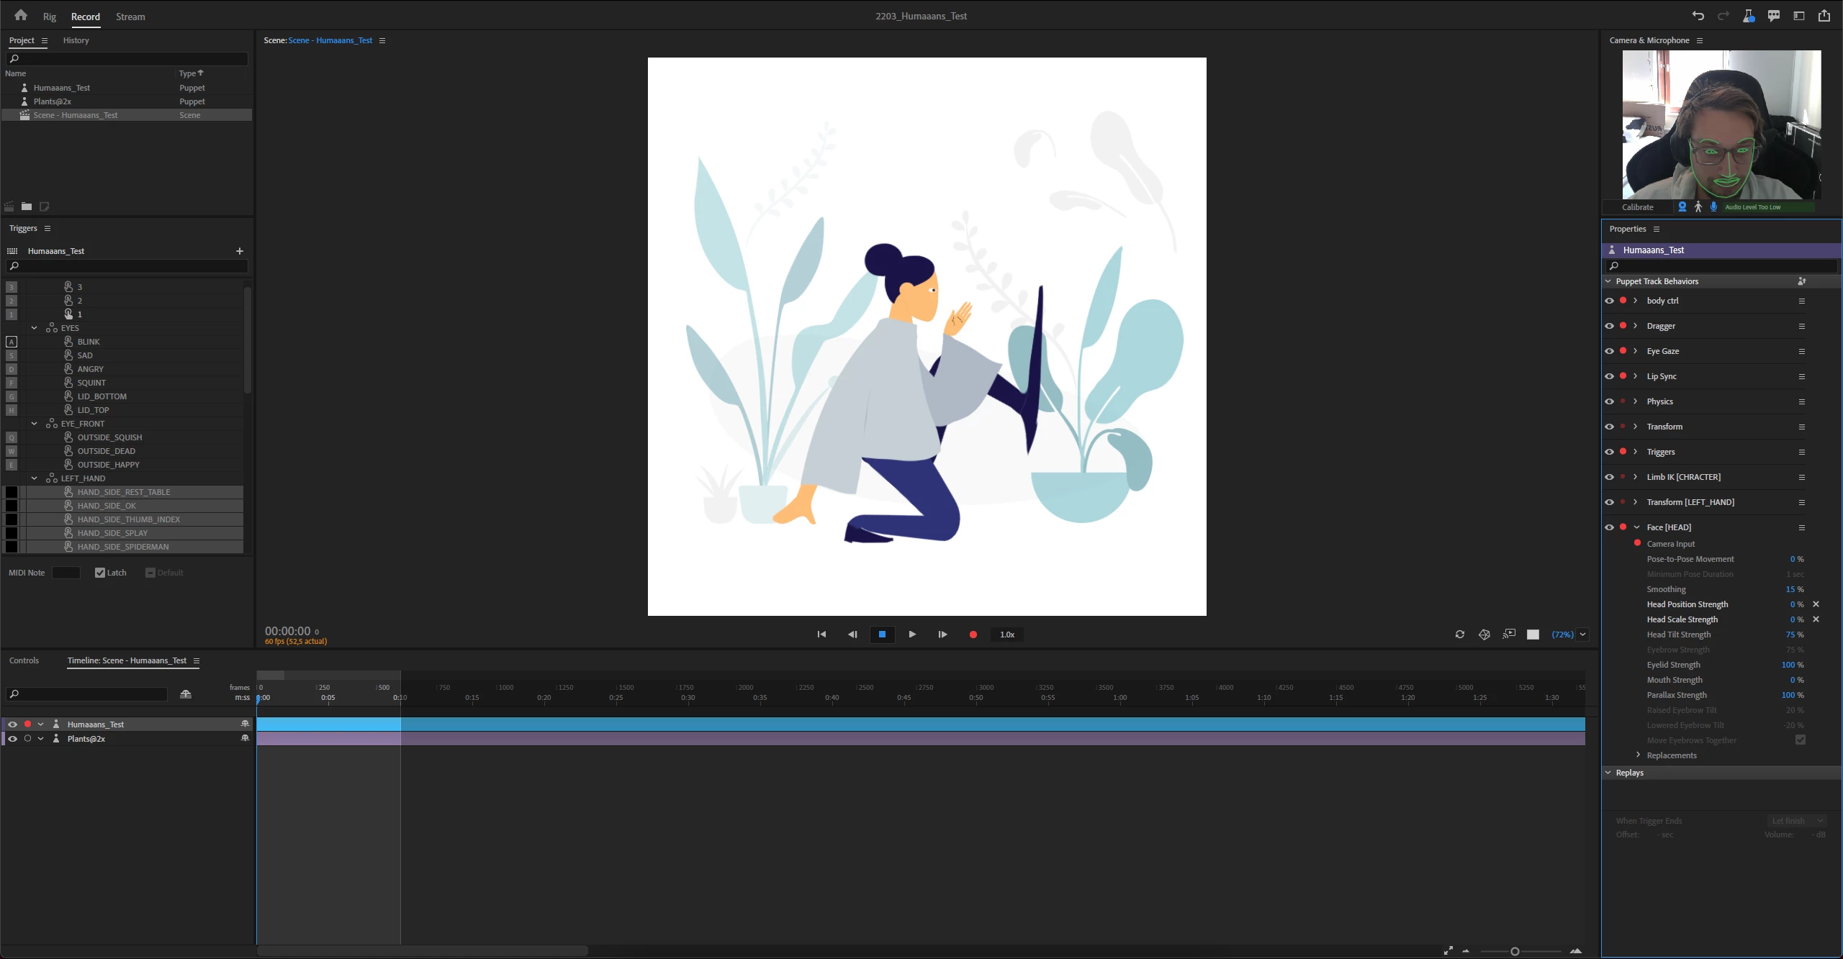Image resolution: width=1843 pixels, height=959 pixels.
Task: Collapse the EYES trigger group
Action: point(34,328)
